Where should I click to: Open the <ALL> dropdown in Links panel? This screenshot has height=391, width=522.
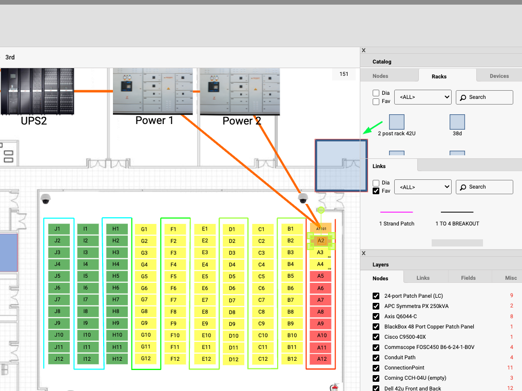click(422, 187)
